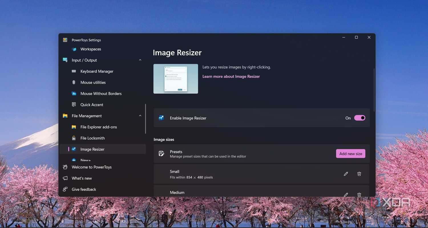Select Image Resizer in the sidebar
The width and height of the screenshot is (428, 228).
[x=103, y=149]
